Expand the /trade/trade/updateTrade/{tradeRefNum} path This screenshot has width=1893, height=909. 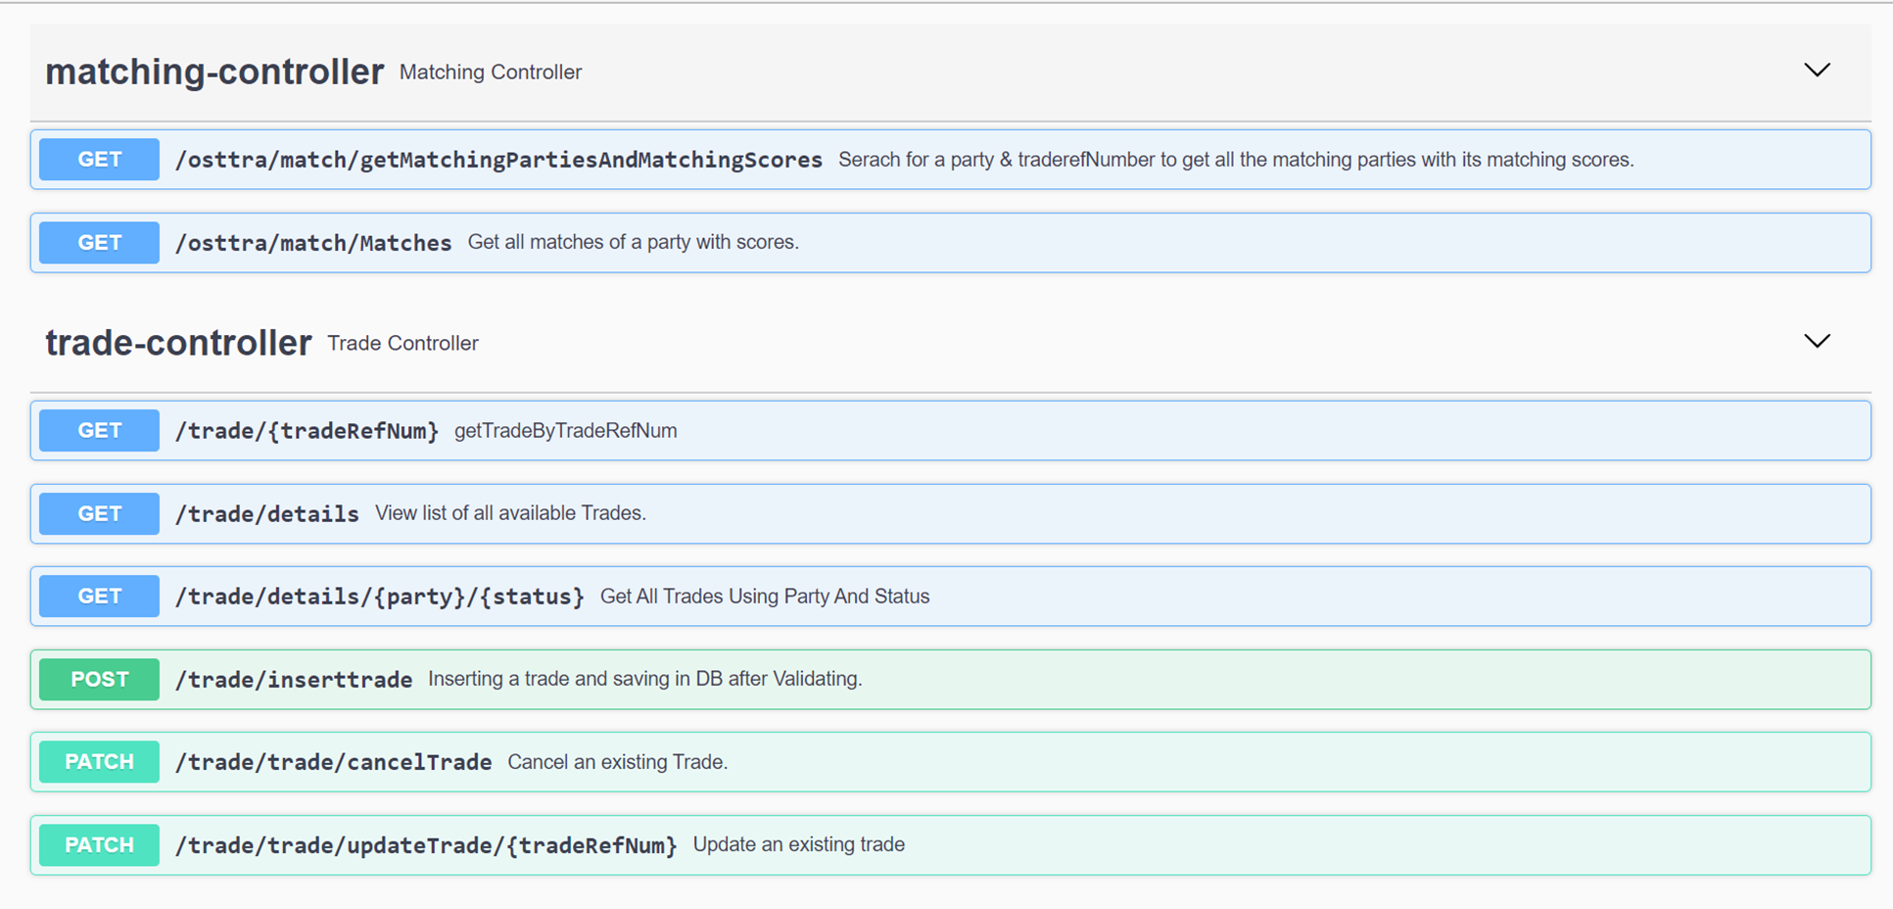pos(425,845)
